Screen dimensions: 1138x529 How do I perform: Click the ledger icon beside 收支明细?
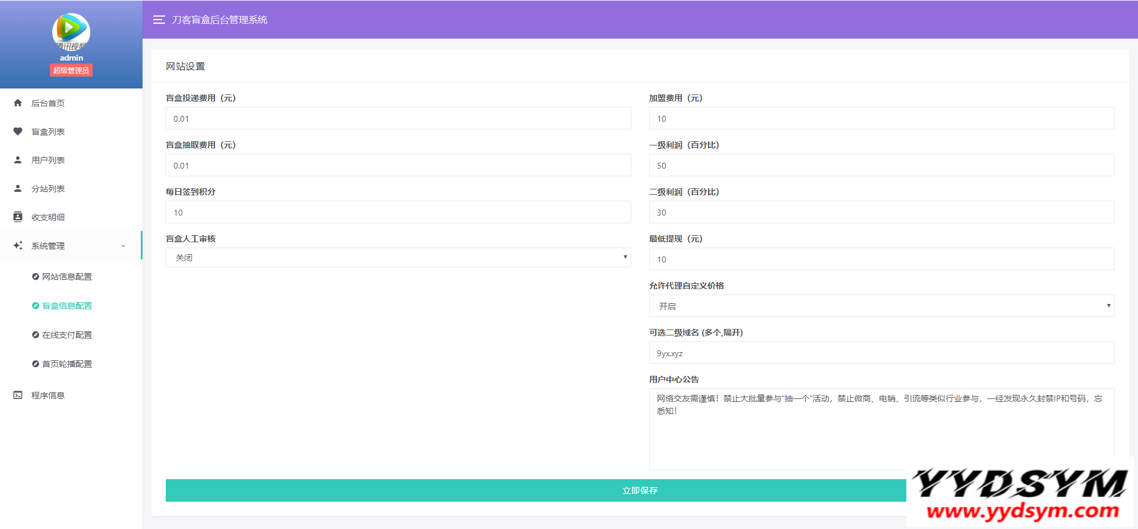click(x=18, y=217)
